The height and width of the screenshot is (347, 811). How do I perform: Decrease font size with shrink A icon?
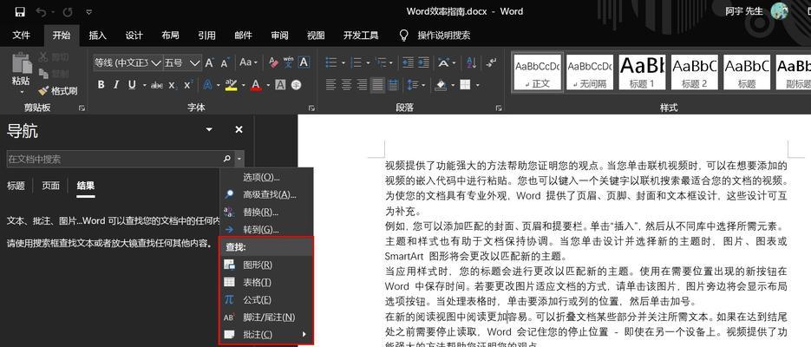(225, 63)
